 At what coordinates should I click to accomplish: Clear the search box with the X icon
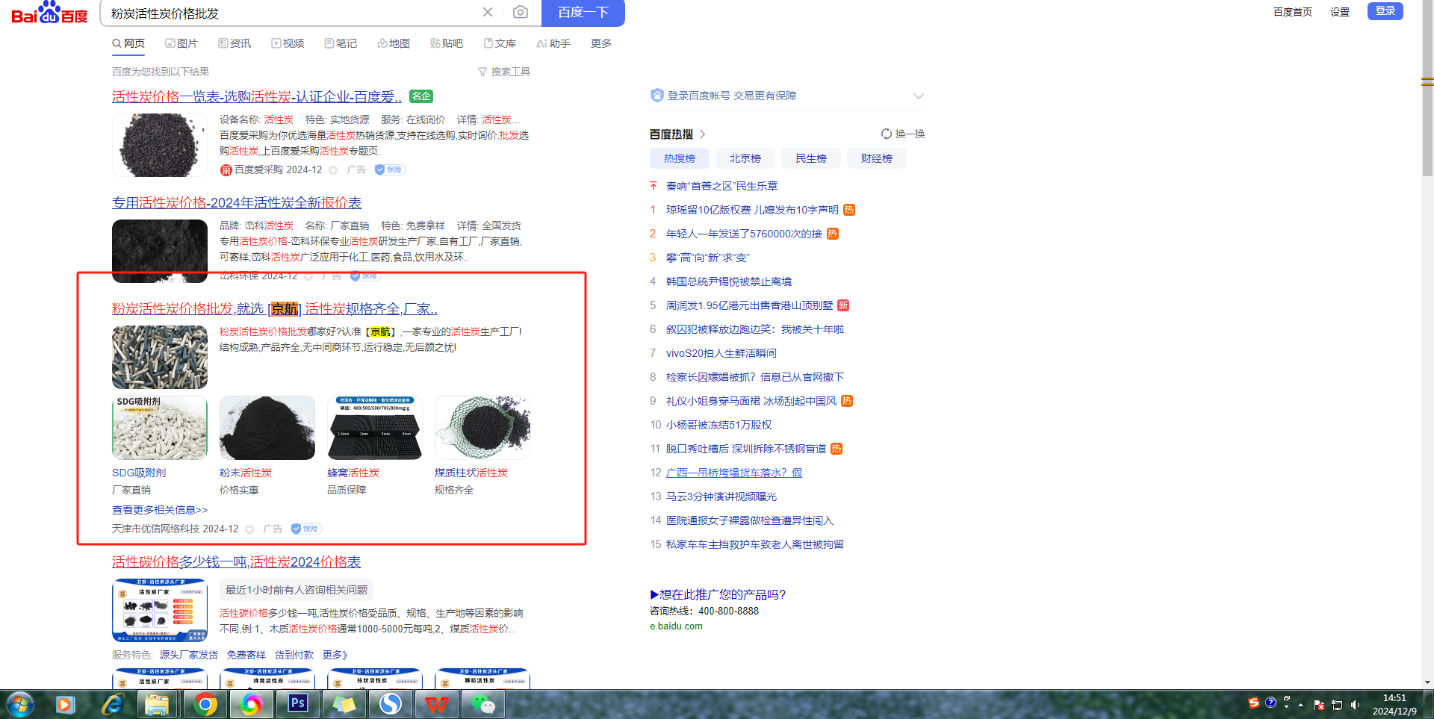488,12
